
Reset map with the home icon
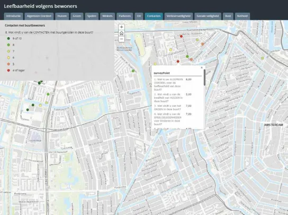tap(121, 33)
